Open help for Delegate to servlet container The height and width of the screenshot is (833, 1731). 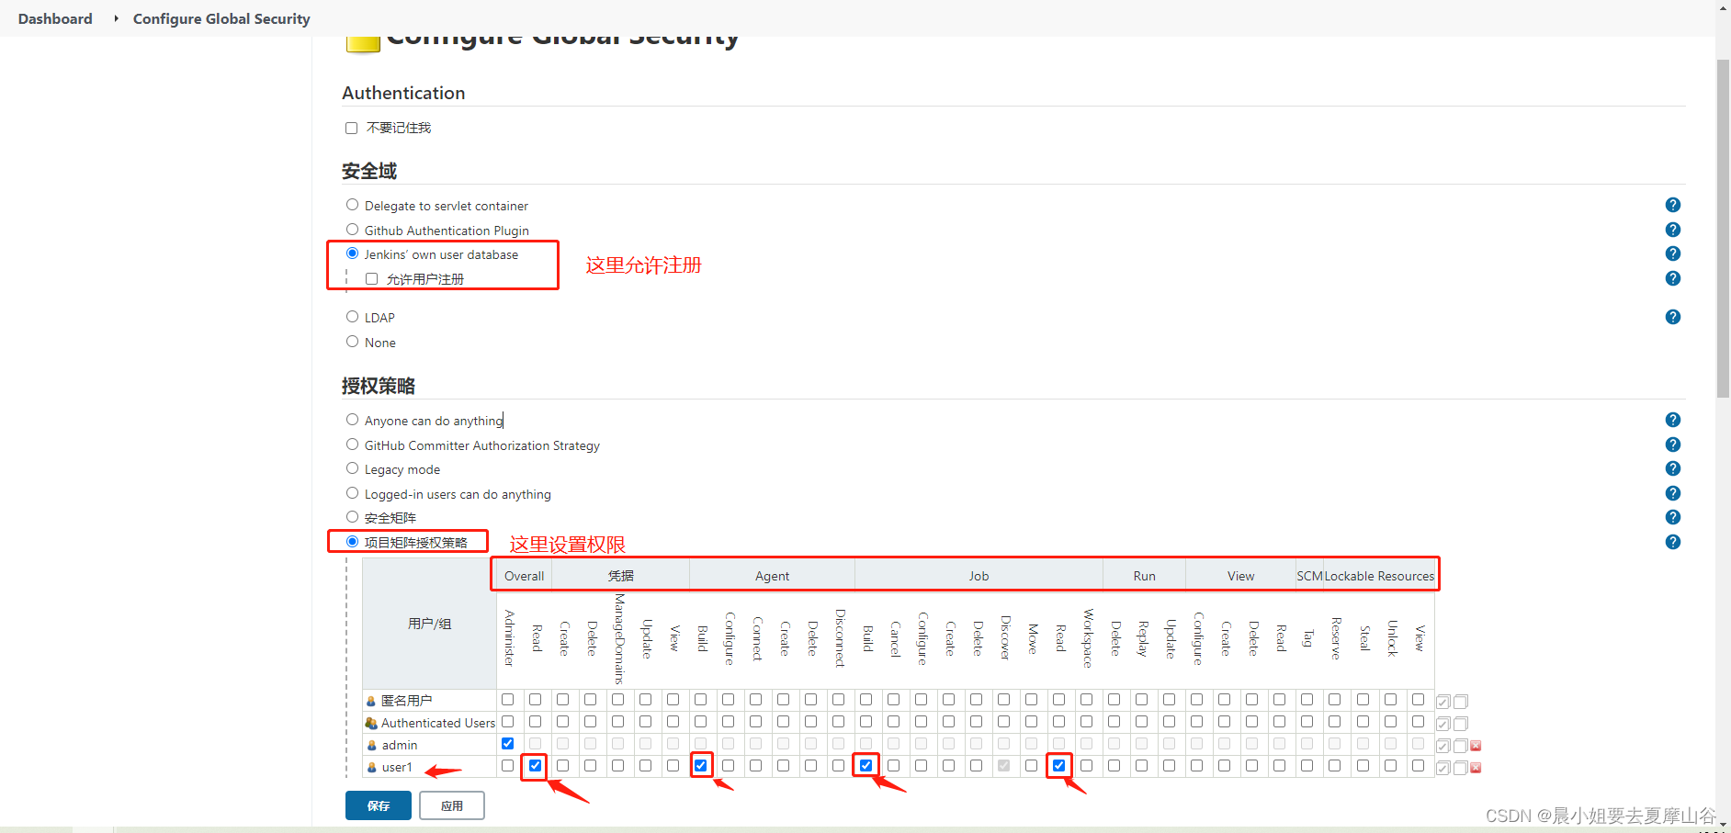pos(1673,205)
